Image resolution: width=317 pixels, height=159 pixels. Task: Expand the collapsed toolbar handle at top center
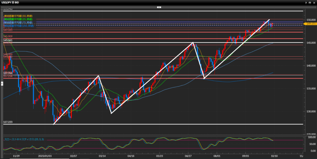[x=158, y=7]
